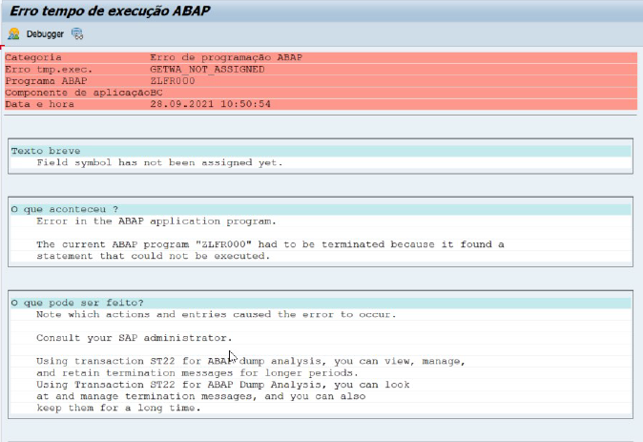Select line 'Using transaction ST22 for ABAP dump analysis'
This screenshot has height=442, width=643.
point(251,361)
